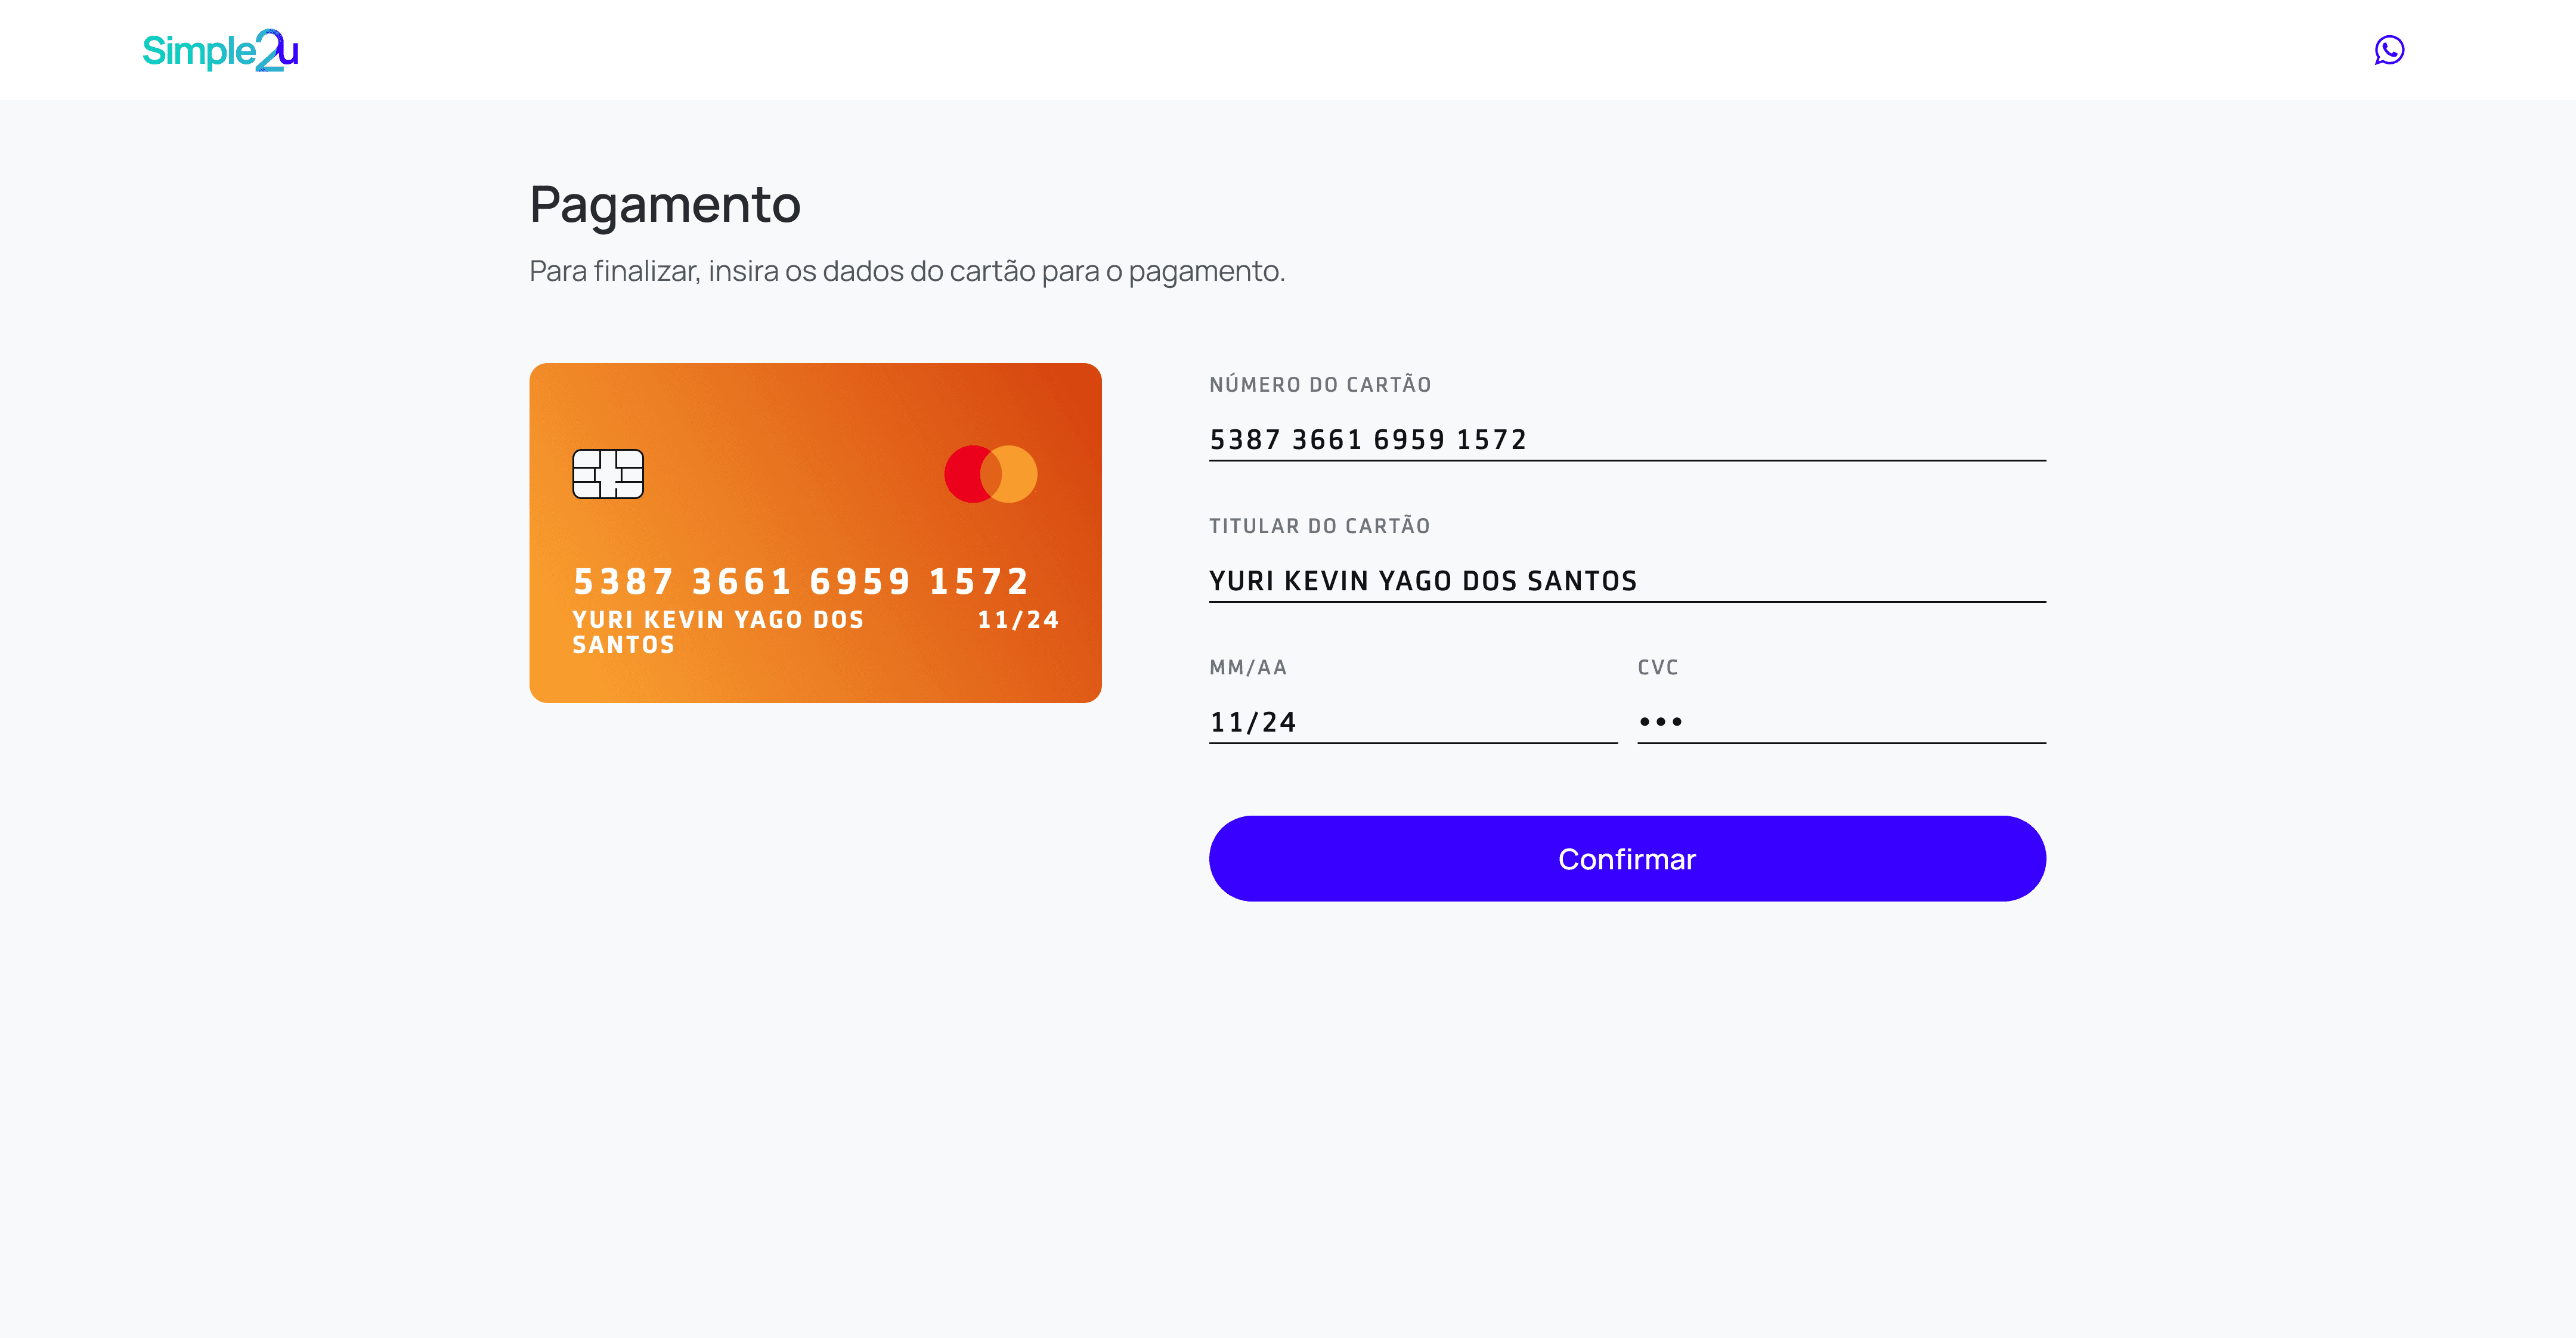Focus the card number field
This screenshot has height=1338, width=2576.
1627,440
